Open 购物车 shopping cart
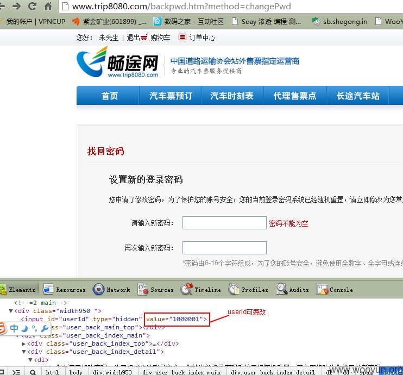 point(160,37)
